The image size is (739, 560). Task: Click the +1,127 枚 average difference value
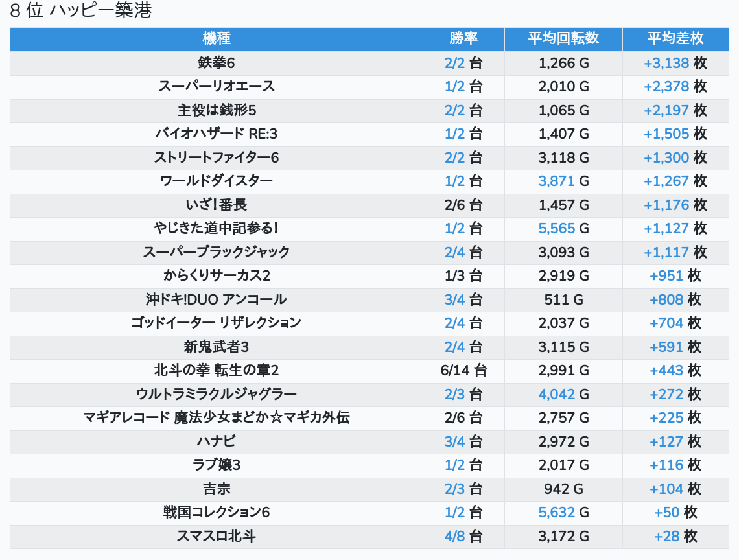pyautogui.click(x=675, y=229)
